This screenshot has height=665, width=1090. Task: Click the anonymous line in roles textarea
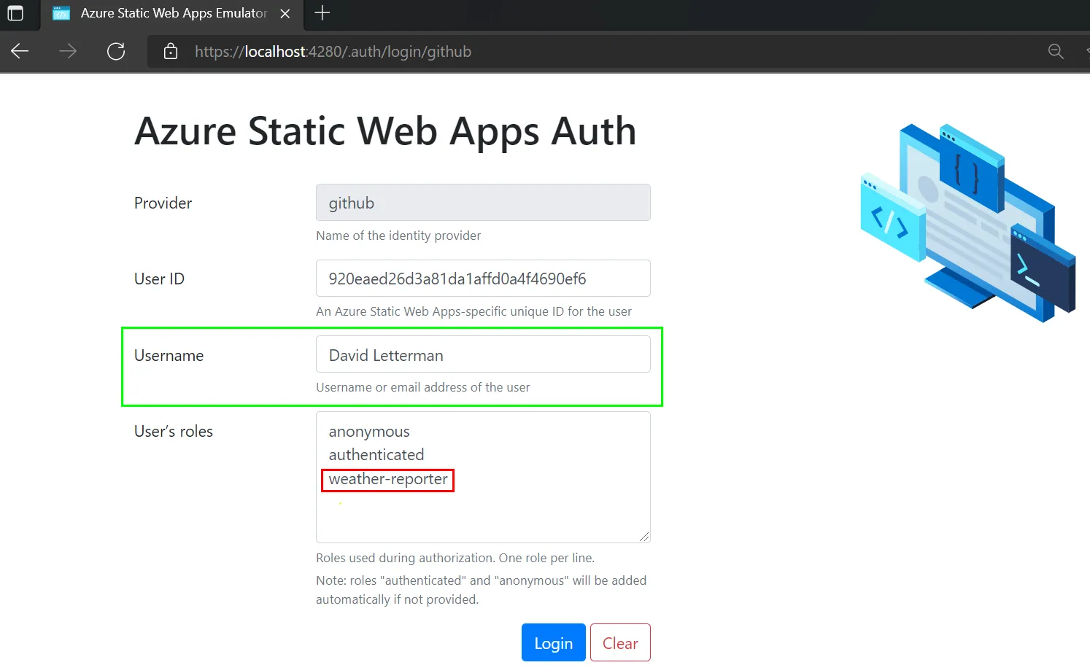pyautogui.click(x=369, y=432)
